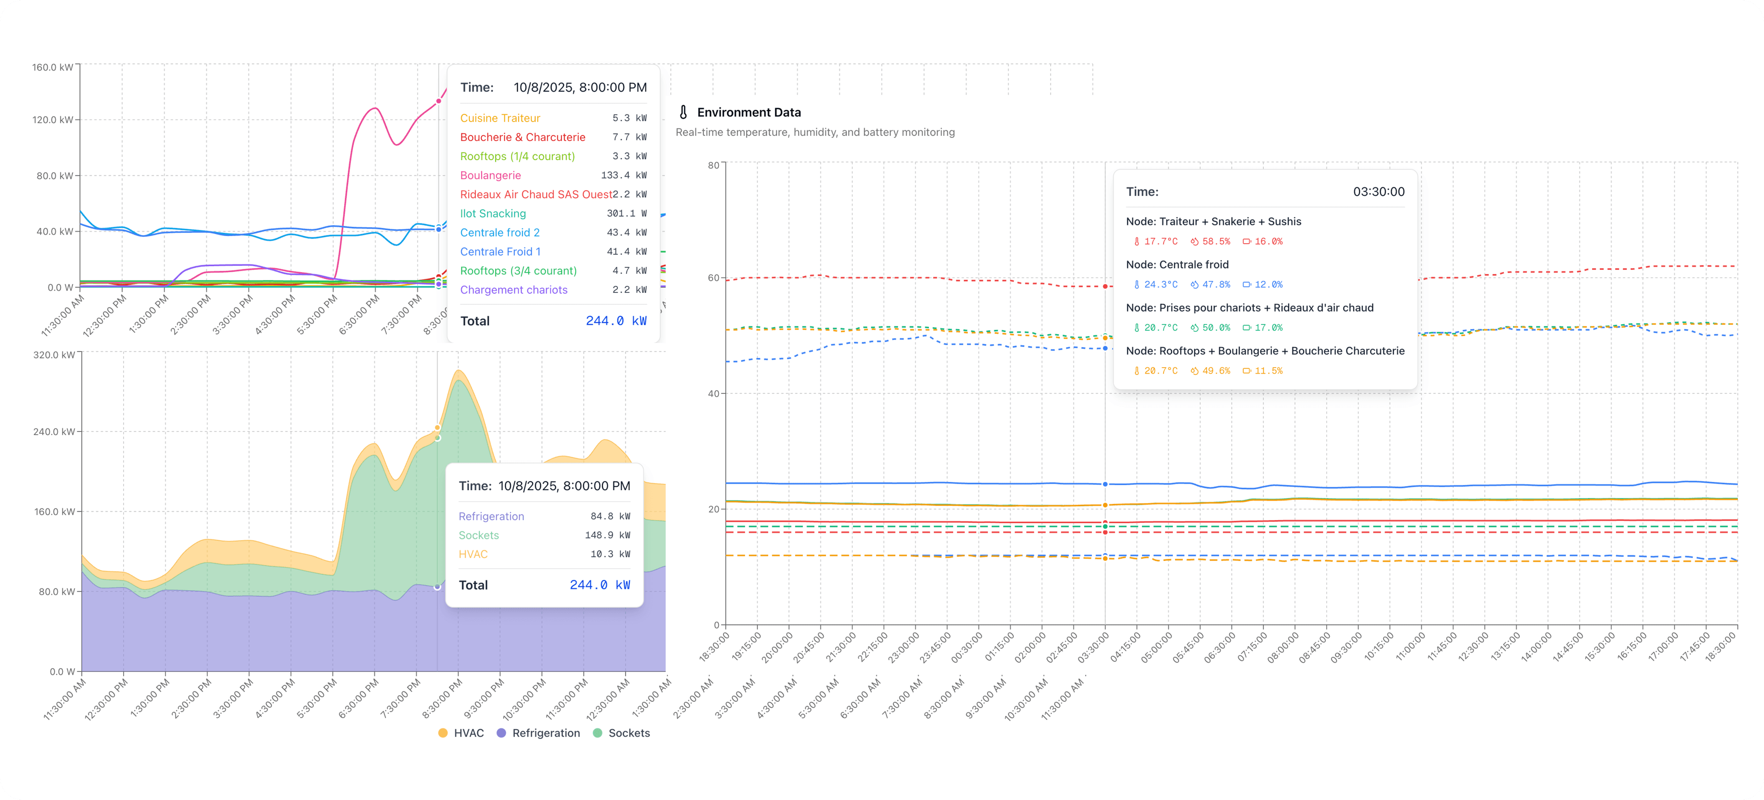Click the red battery icon showing 16.0%

1247,241
